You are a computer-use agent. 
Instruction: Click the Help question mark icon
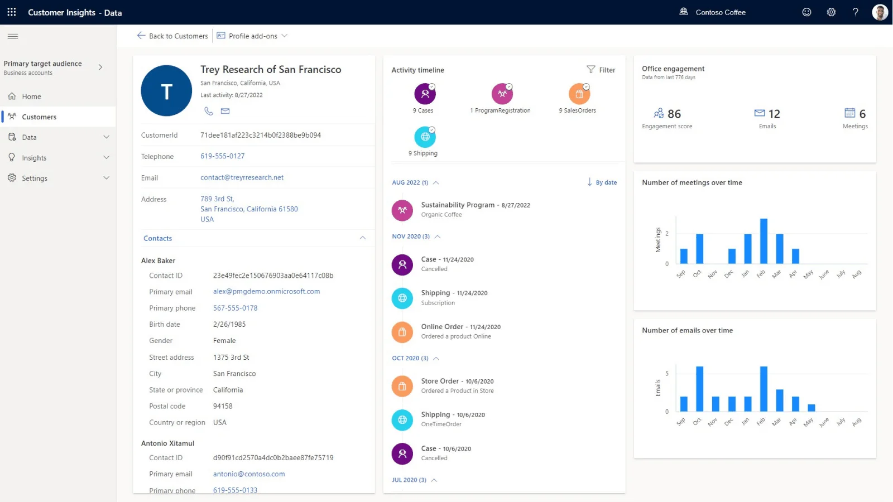pos(856,12)
